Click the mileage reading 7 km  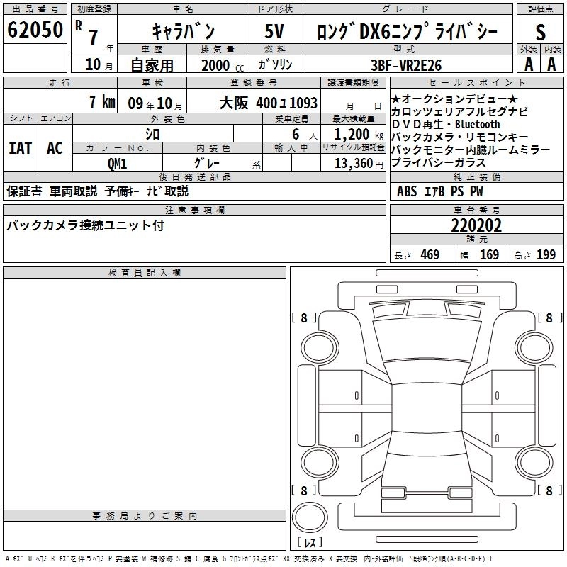click(102, 102)
